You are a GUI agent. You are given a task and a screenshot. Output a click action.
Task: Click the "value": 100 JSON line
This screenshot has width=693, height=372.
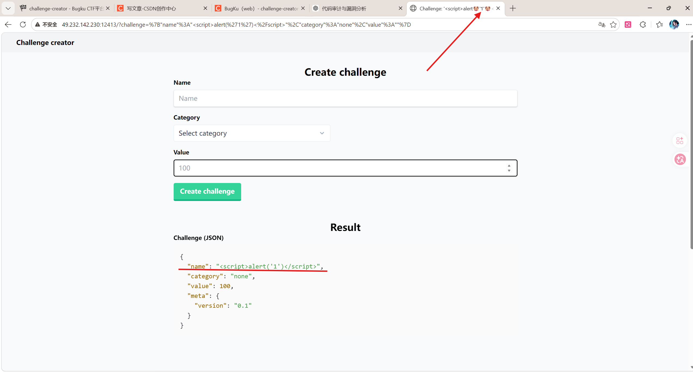[210, 286]
